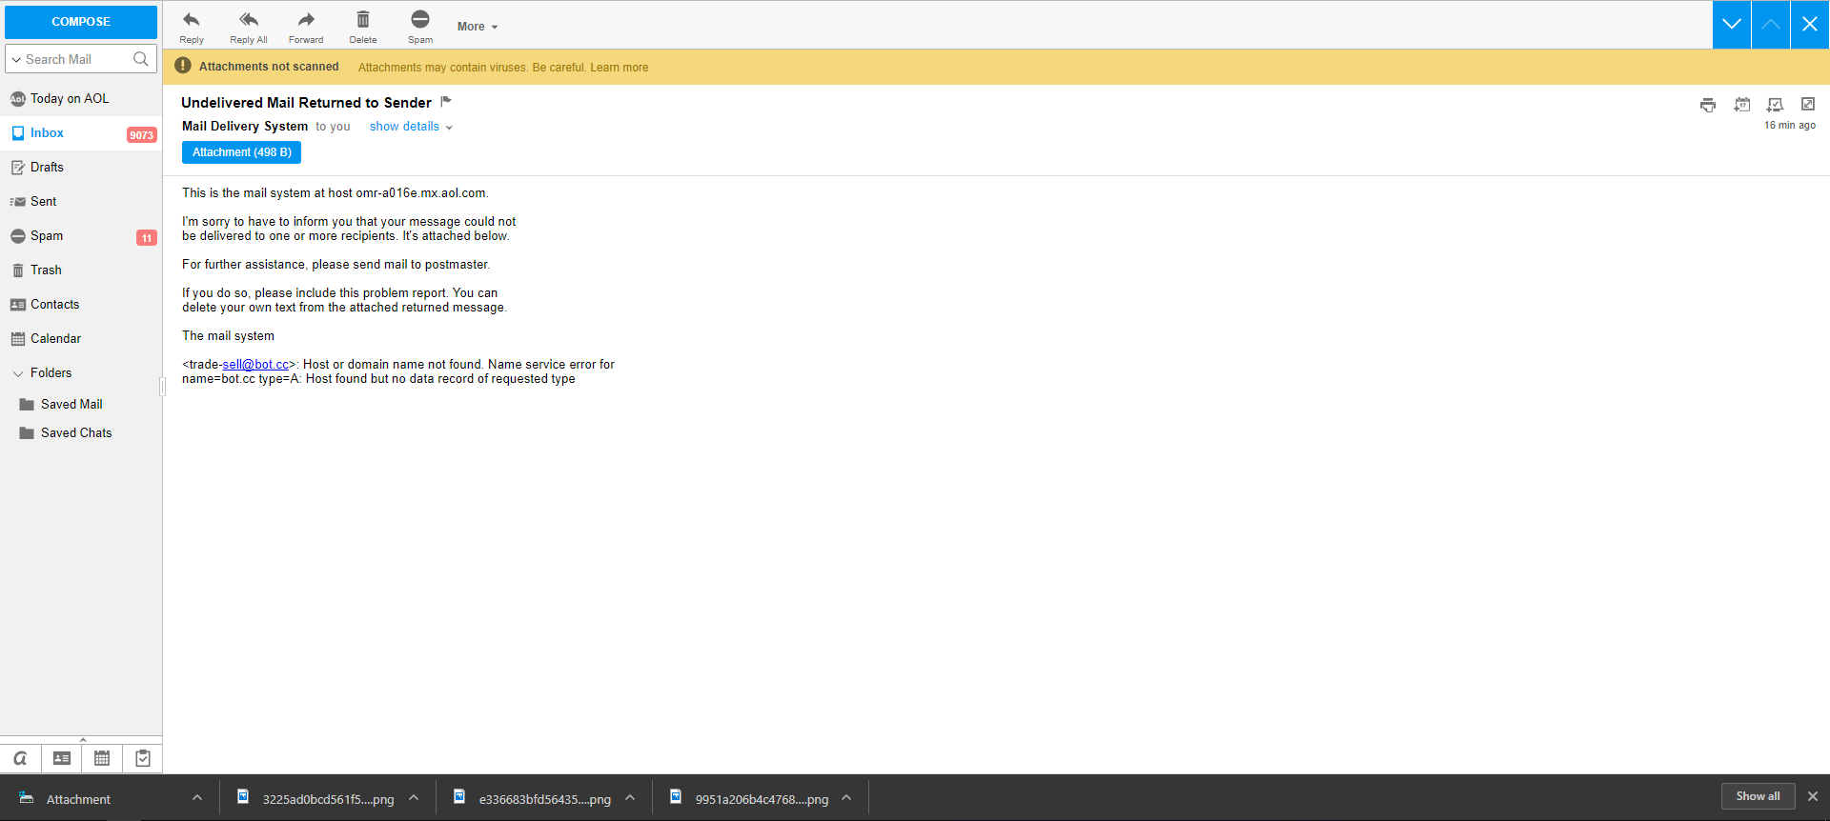Click the contacts card icon in bottom bar
1830x821 pixels.
click(x=61, y=758)
